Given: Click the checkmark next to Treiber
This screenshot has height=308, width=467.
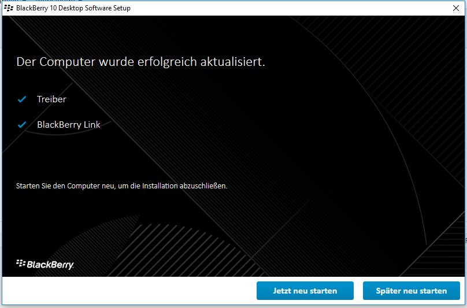Looking at the screenshot, I should (22, 99).
